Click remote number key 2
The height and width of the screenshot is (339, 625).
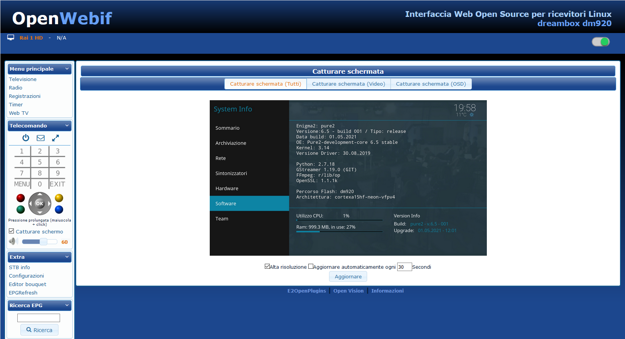pos(40,151)
